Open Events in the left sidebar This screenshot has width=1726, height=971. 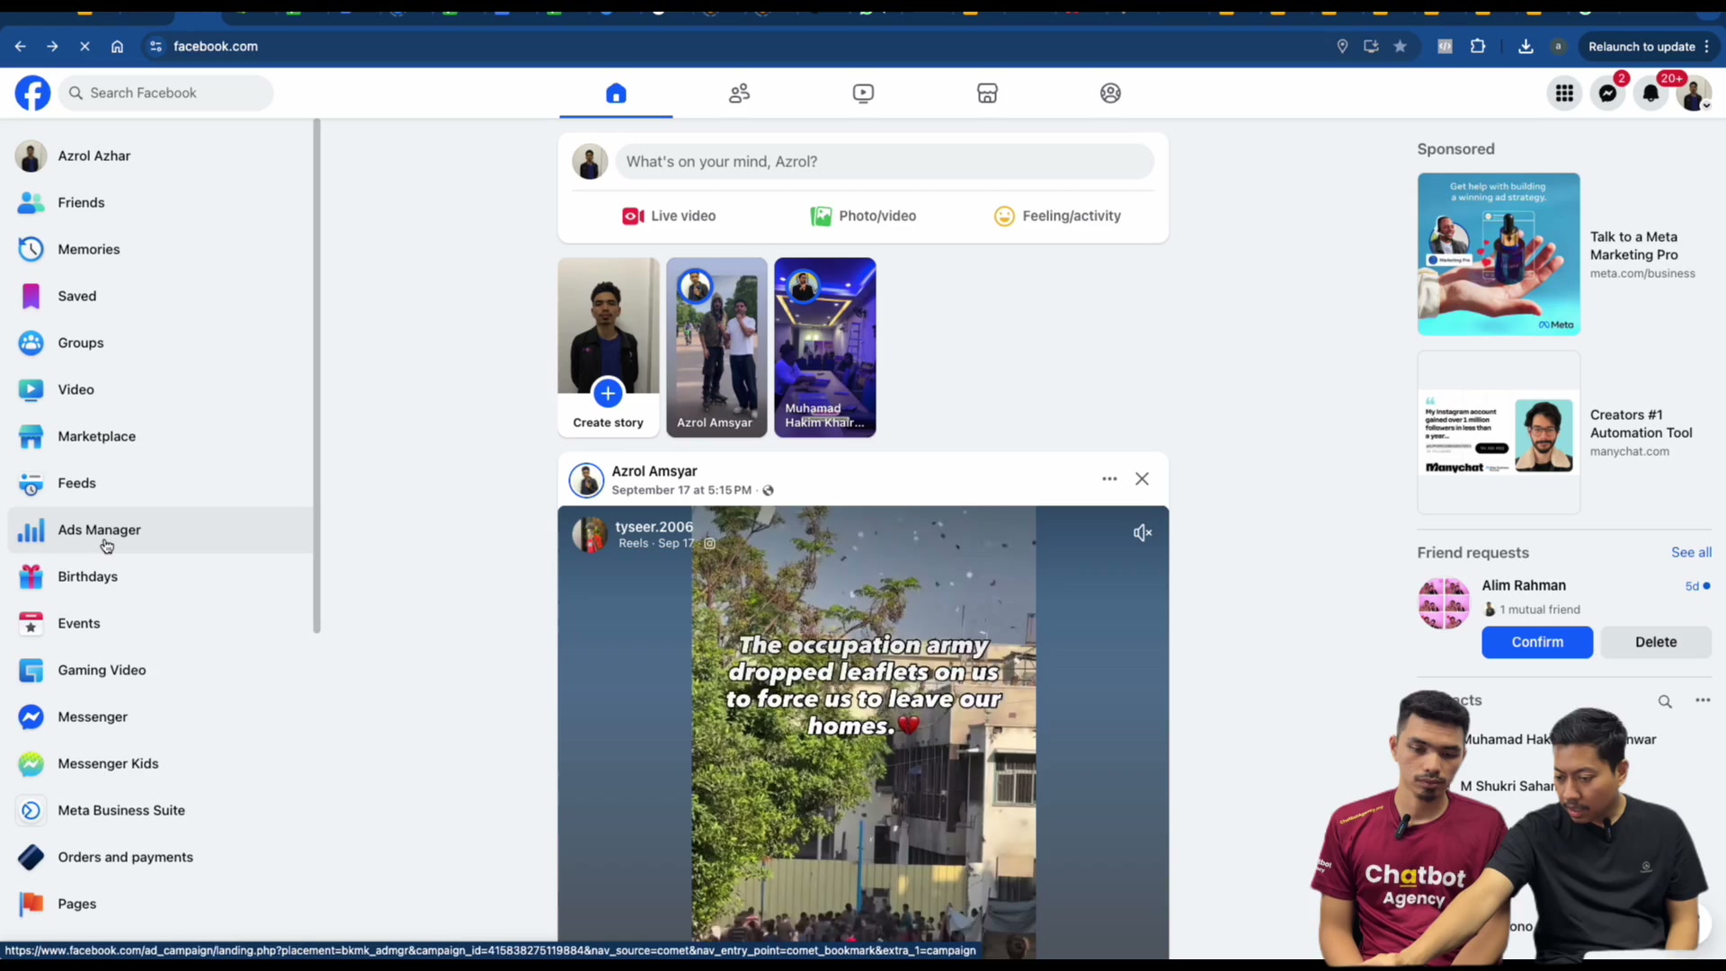pyautogui.click(x=160, y=623)
